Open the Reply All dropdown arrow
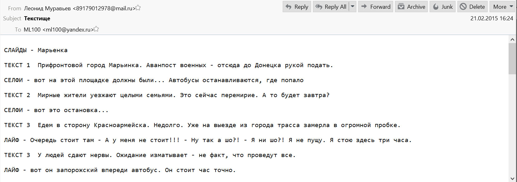The width and height of the screenshot is (517, 182). pyautogui.click(x=353, y=7)
